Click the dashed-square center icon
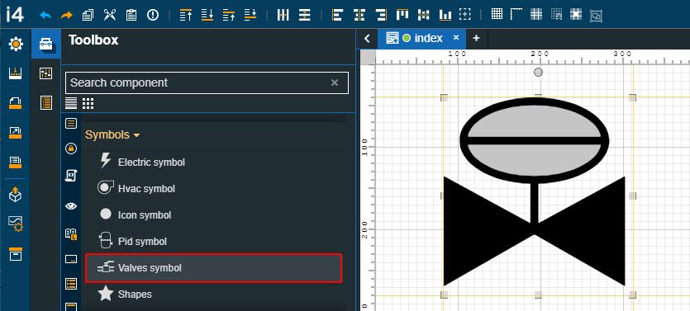The height and width of the screenshot is (311, 690). [465, 15]
